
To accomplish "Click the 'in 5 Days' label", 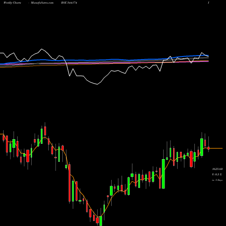I will [x=217, y=180].
